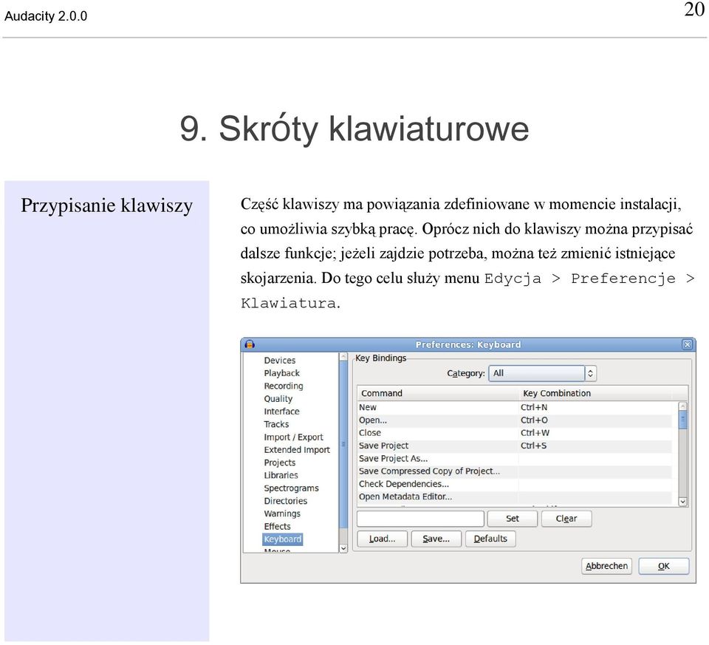Screen dimensions: 709x645
Task: Click up arrow of command list scrollbar
Action: [x=682, y=406]
